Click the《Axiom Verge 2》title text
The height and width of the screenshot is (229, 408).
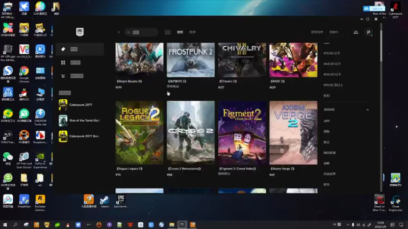point(283,169)
